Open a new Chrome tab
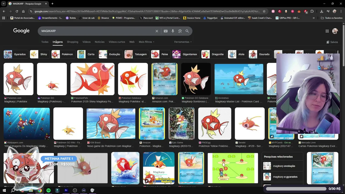 click(52, 4)
